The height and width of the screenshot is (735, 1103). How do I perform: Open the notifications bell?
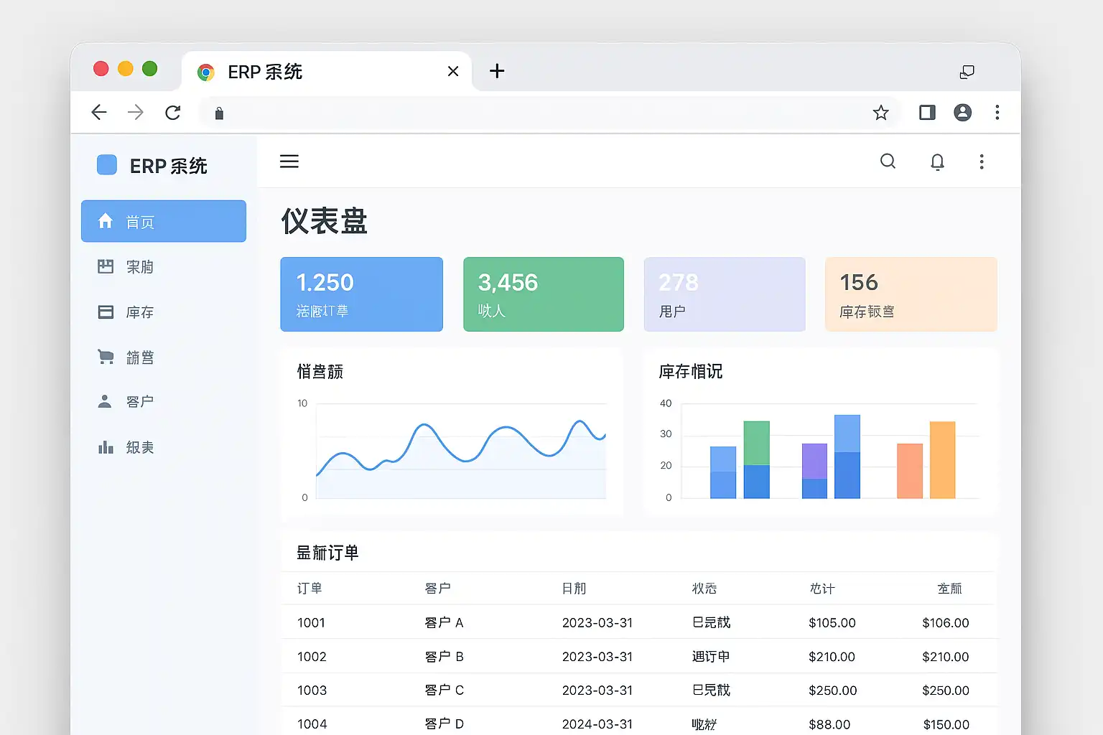coord(937,162)
